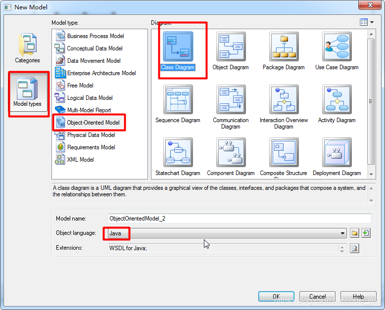
Task: Click the diagram grid view icon
Action: click(x=364, y=22)
